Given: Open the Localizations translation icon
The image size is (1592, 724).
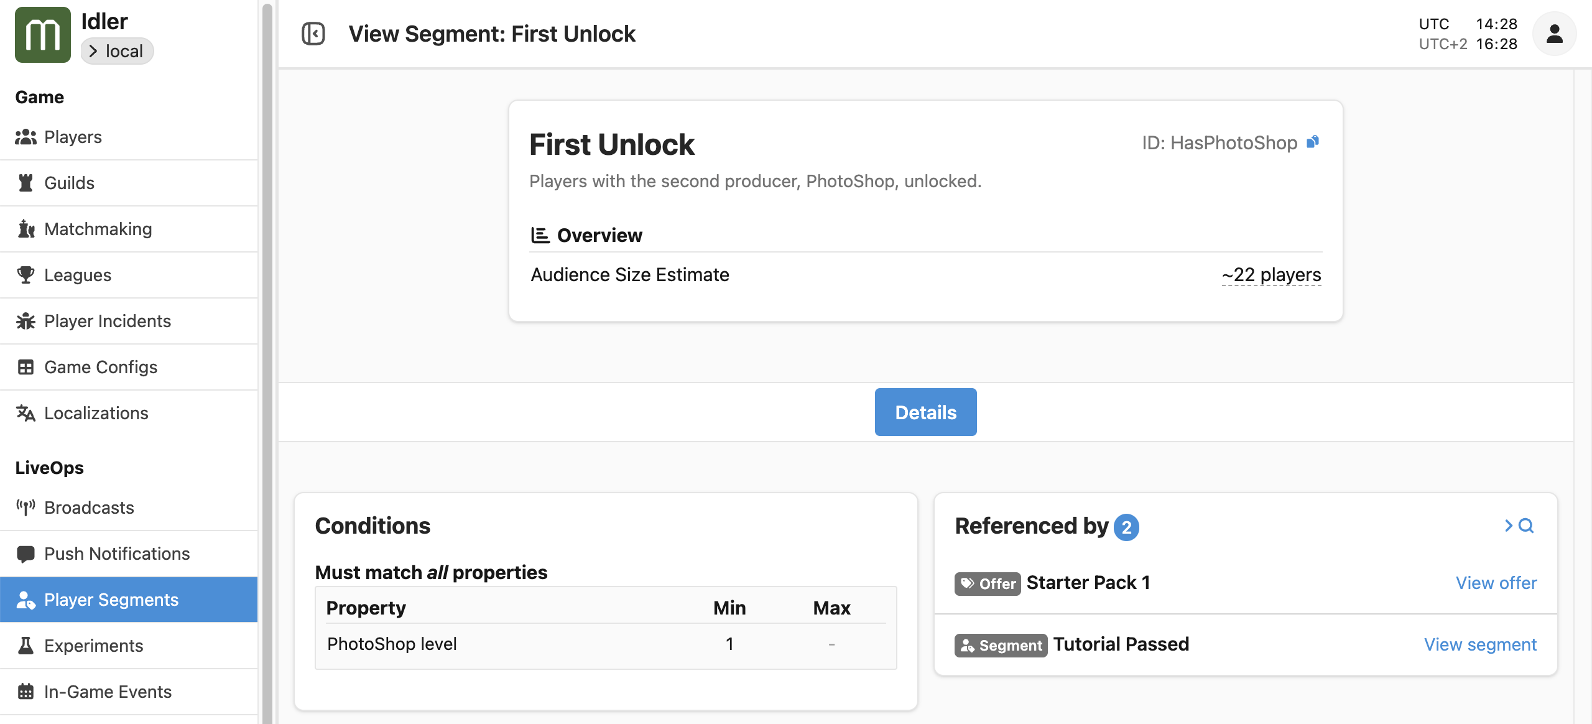Looking at the screenshot, I should pyautogui.click(x=25, y=412).
